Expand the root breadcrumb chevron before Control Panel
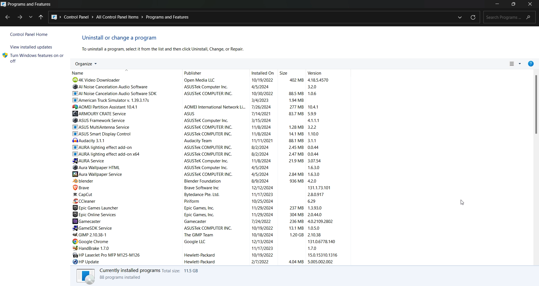This screenshot has width=539, height=286. (60, 17)
